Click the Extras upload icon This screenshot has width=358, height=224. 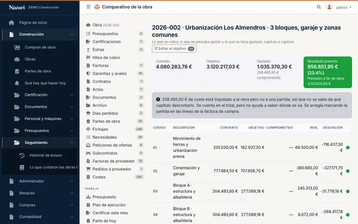point(88,50)
